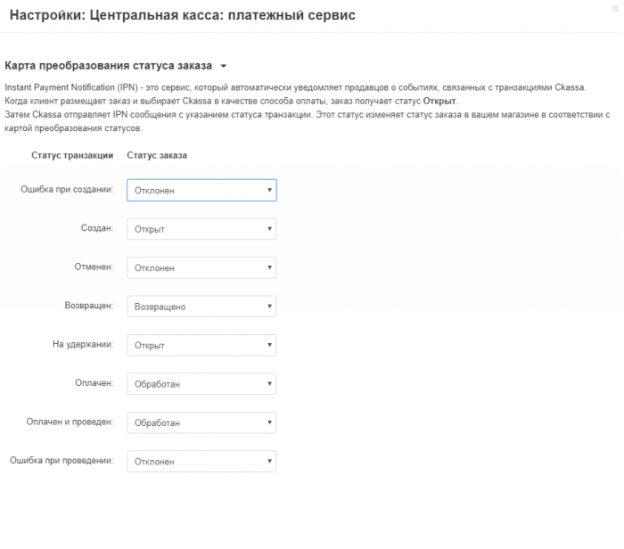Click the 'На удержании:' label

click(83, 344)
